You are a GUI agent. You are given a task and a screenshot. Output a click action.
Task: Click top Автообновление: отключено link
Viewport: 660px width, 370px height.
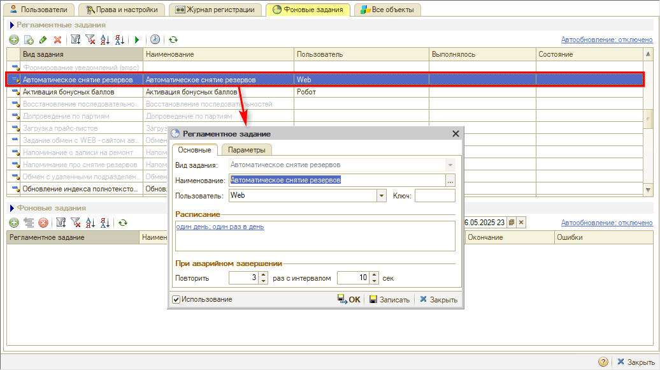point(606,40)
